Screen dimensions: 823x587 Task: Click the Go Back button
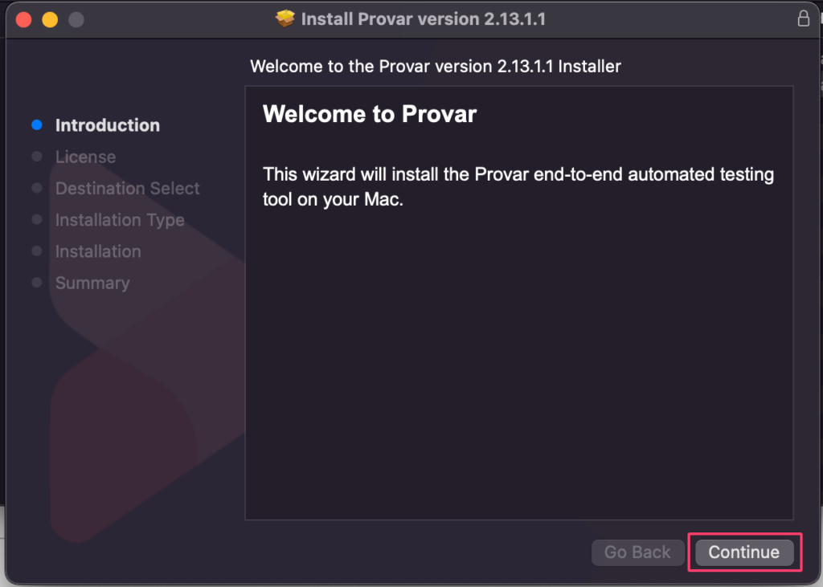pos(637,552)
